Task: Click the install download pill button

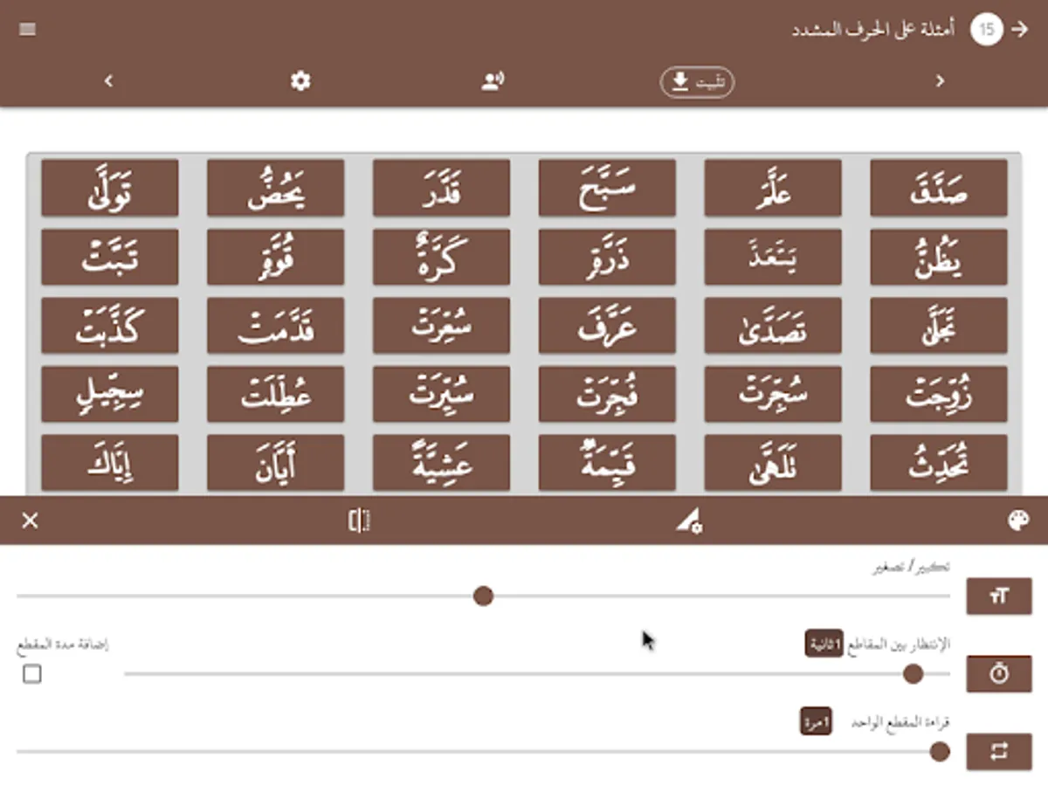Action: pos(697,82)
